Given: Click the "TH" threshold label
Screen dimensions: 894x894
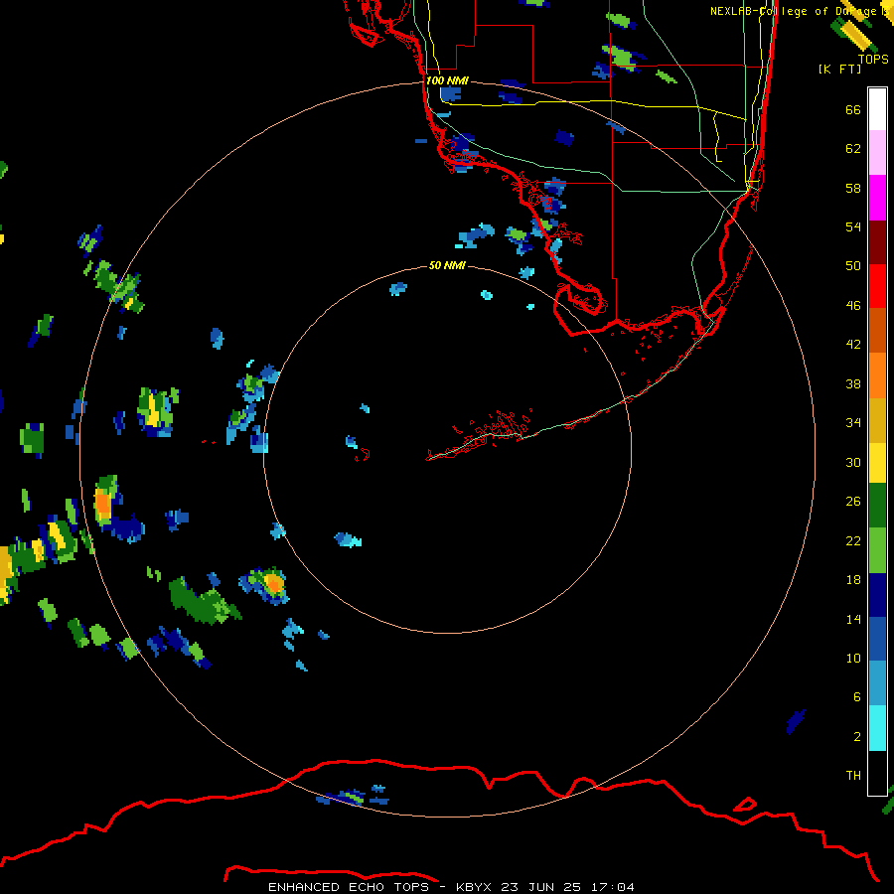Looking at the screenshot, I should point(853,775).
